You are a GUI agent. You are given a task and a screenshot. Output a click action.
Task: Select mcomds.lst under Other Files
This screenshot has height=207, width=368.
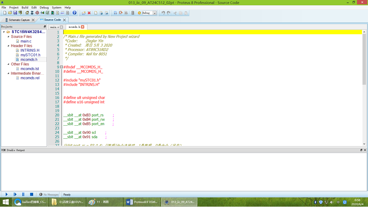click(x=30, y=69)
